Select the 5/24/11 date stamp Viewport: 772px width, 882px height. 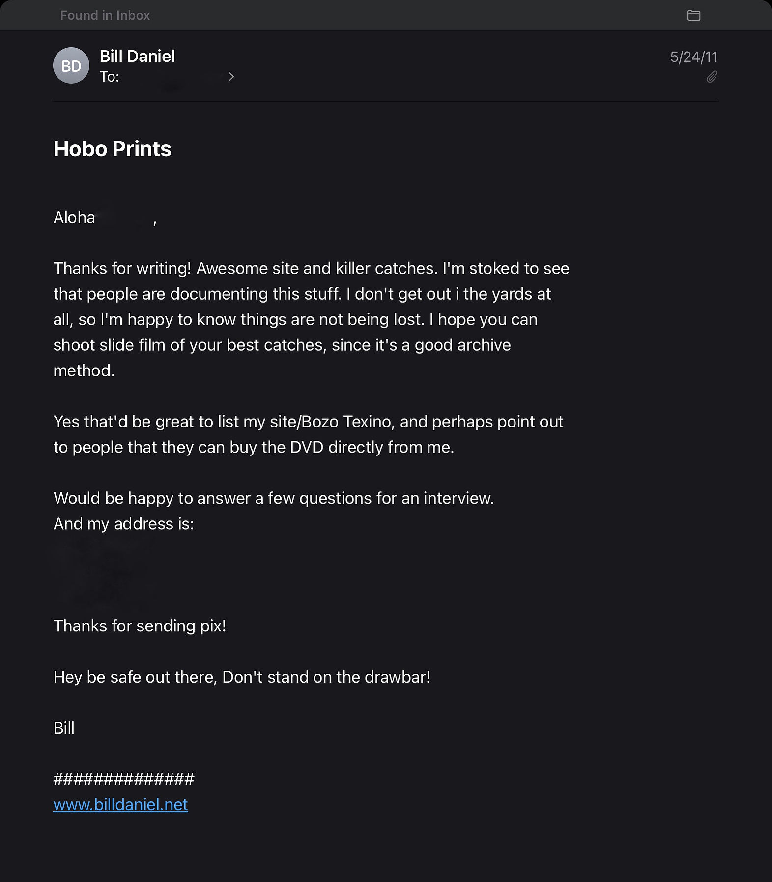(x=693, y=57)
